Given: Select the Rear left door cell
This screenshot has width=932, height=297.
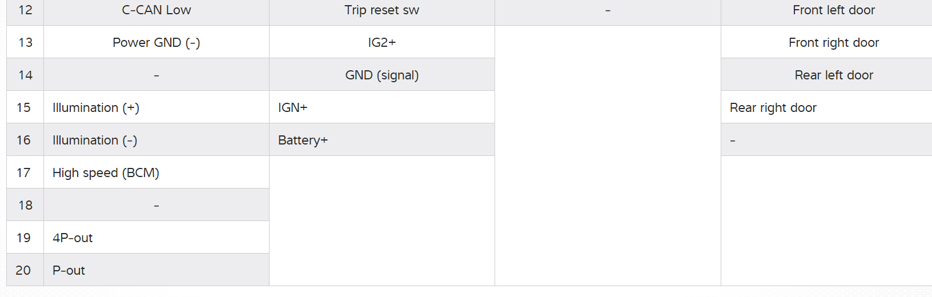Looking at the screenshot, I should tap(833, 75).
